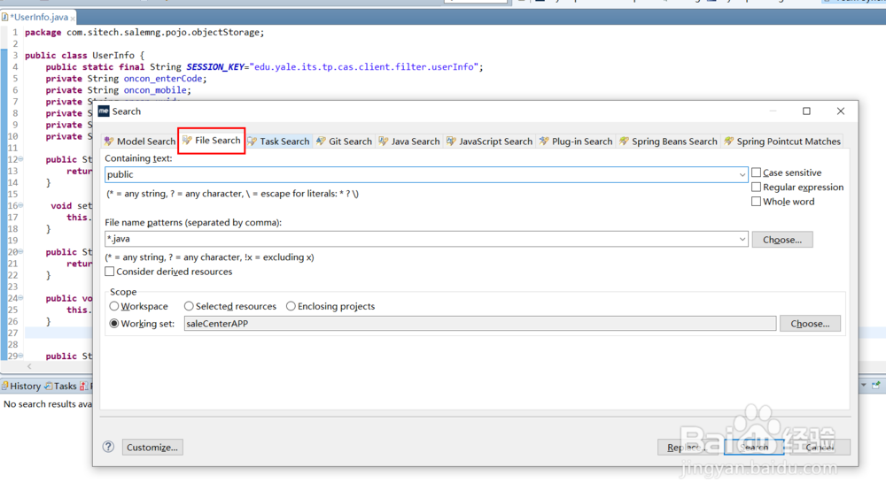The width and height of the screenshot is (886, 498).
Task: Select the Selected resources scope option
Action: pyautogui.click(x=189, y=306)
